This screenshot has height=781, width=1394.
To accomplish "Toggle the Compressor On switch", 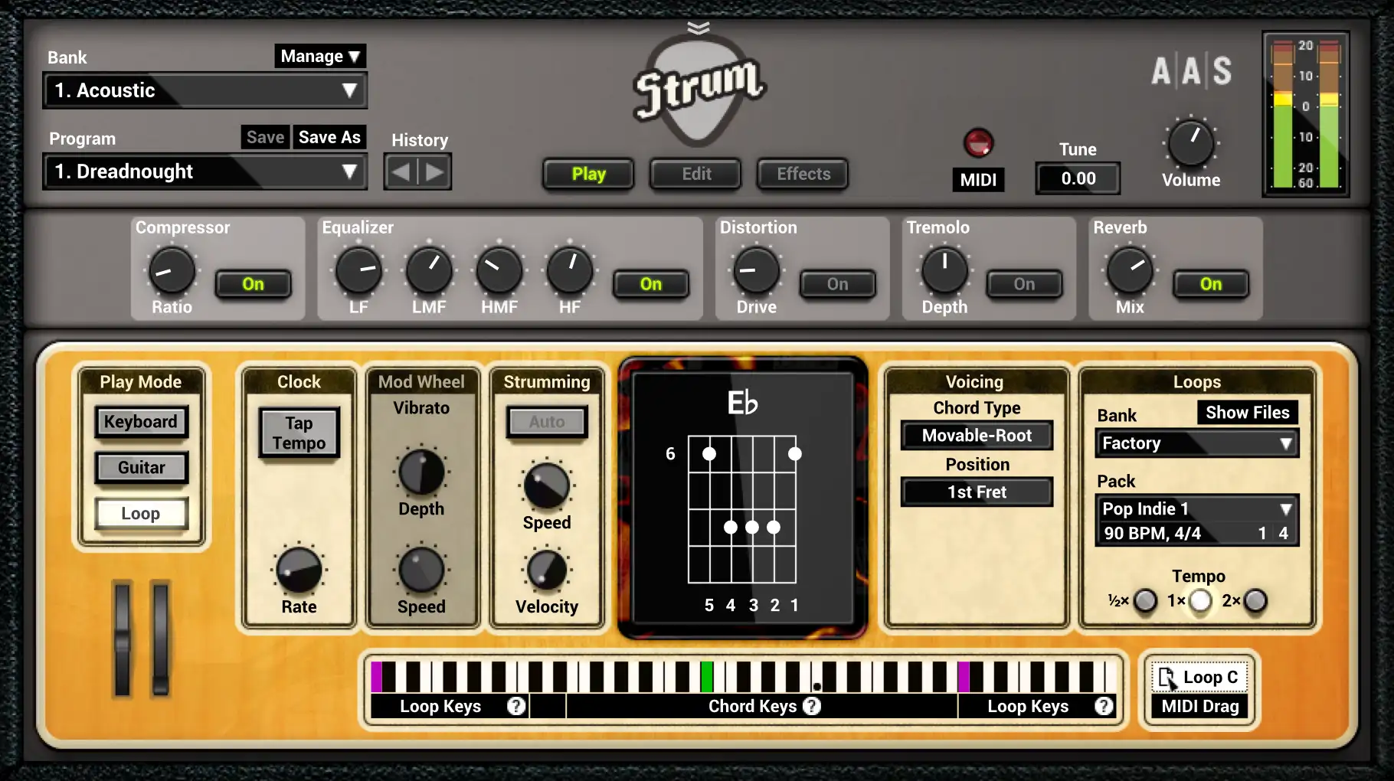I will 253,284.
